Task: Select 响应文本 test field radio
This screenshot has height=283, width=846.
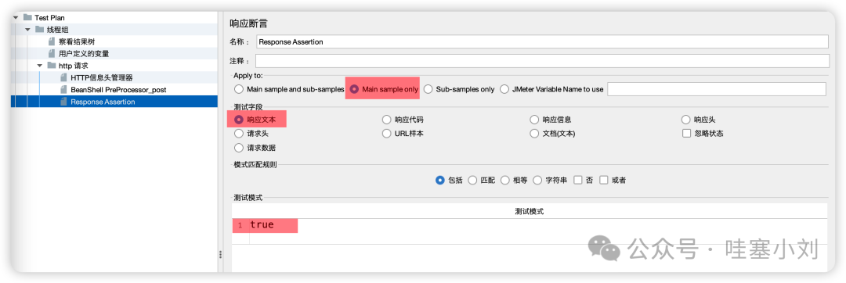Action: 239,120
